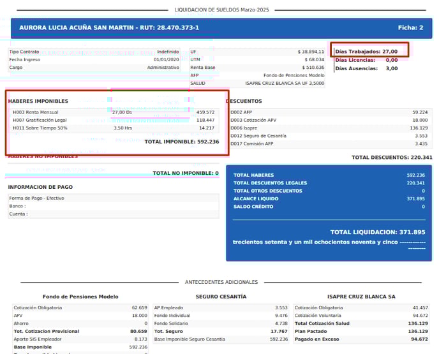
Task: Click the Renta Mensual amount 459.572
Action: (x=205, y=112)
